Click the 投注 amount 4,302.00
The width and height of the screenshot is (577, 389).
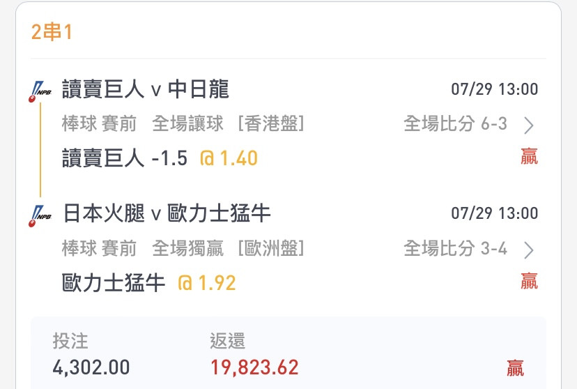coord(91,367)
